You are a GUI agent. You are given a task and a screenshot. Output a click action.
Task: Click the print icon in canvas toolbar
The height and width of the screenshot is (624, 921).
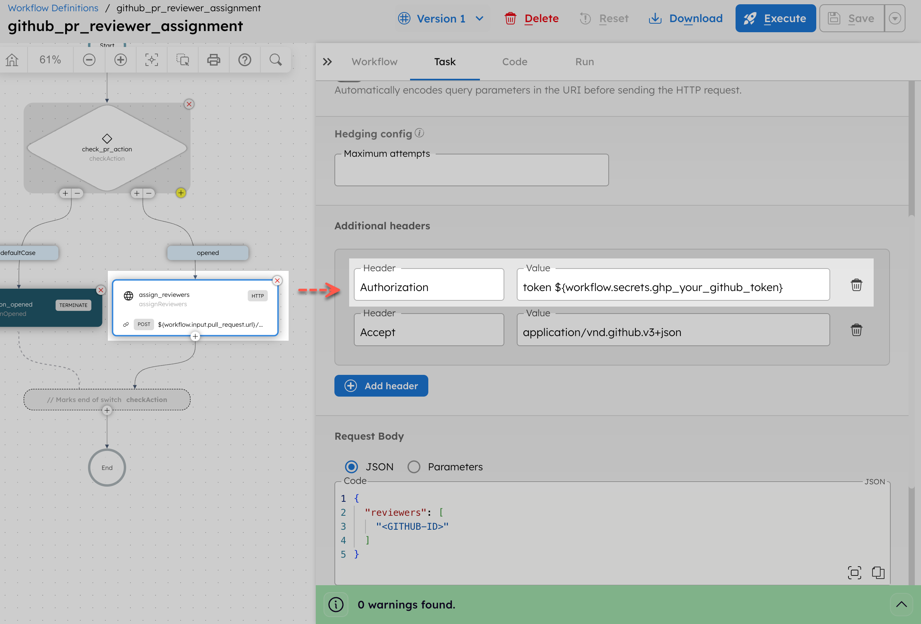tap(214, 60)
